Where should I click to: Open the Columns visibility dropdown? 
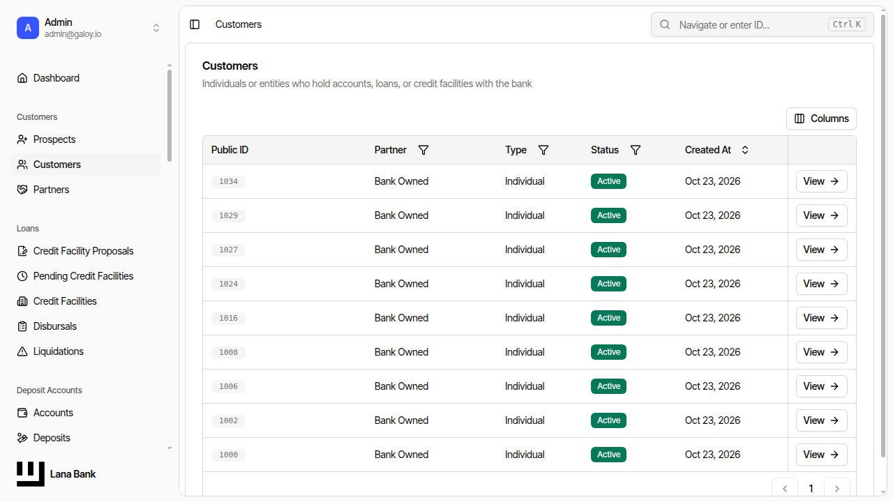pyautogui.click(x=821, y=119)
